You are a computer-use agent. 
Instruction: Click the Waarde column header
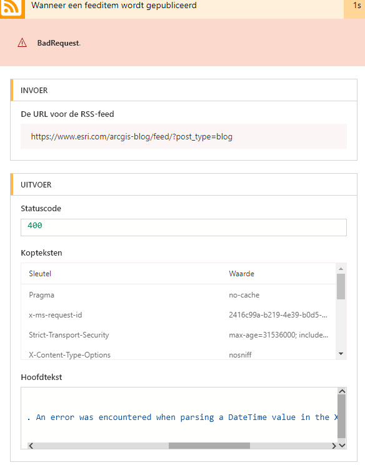(x=241, y=273)
